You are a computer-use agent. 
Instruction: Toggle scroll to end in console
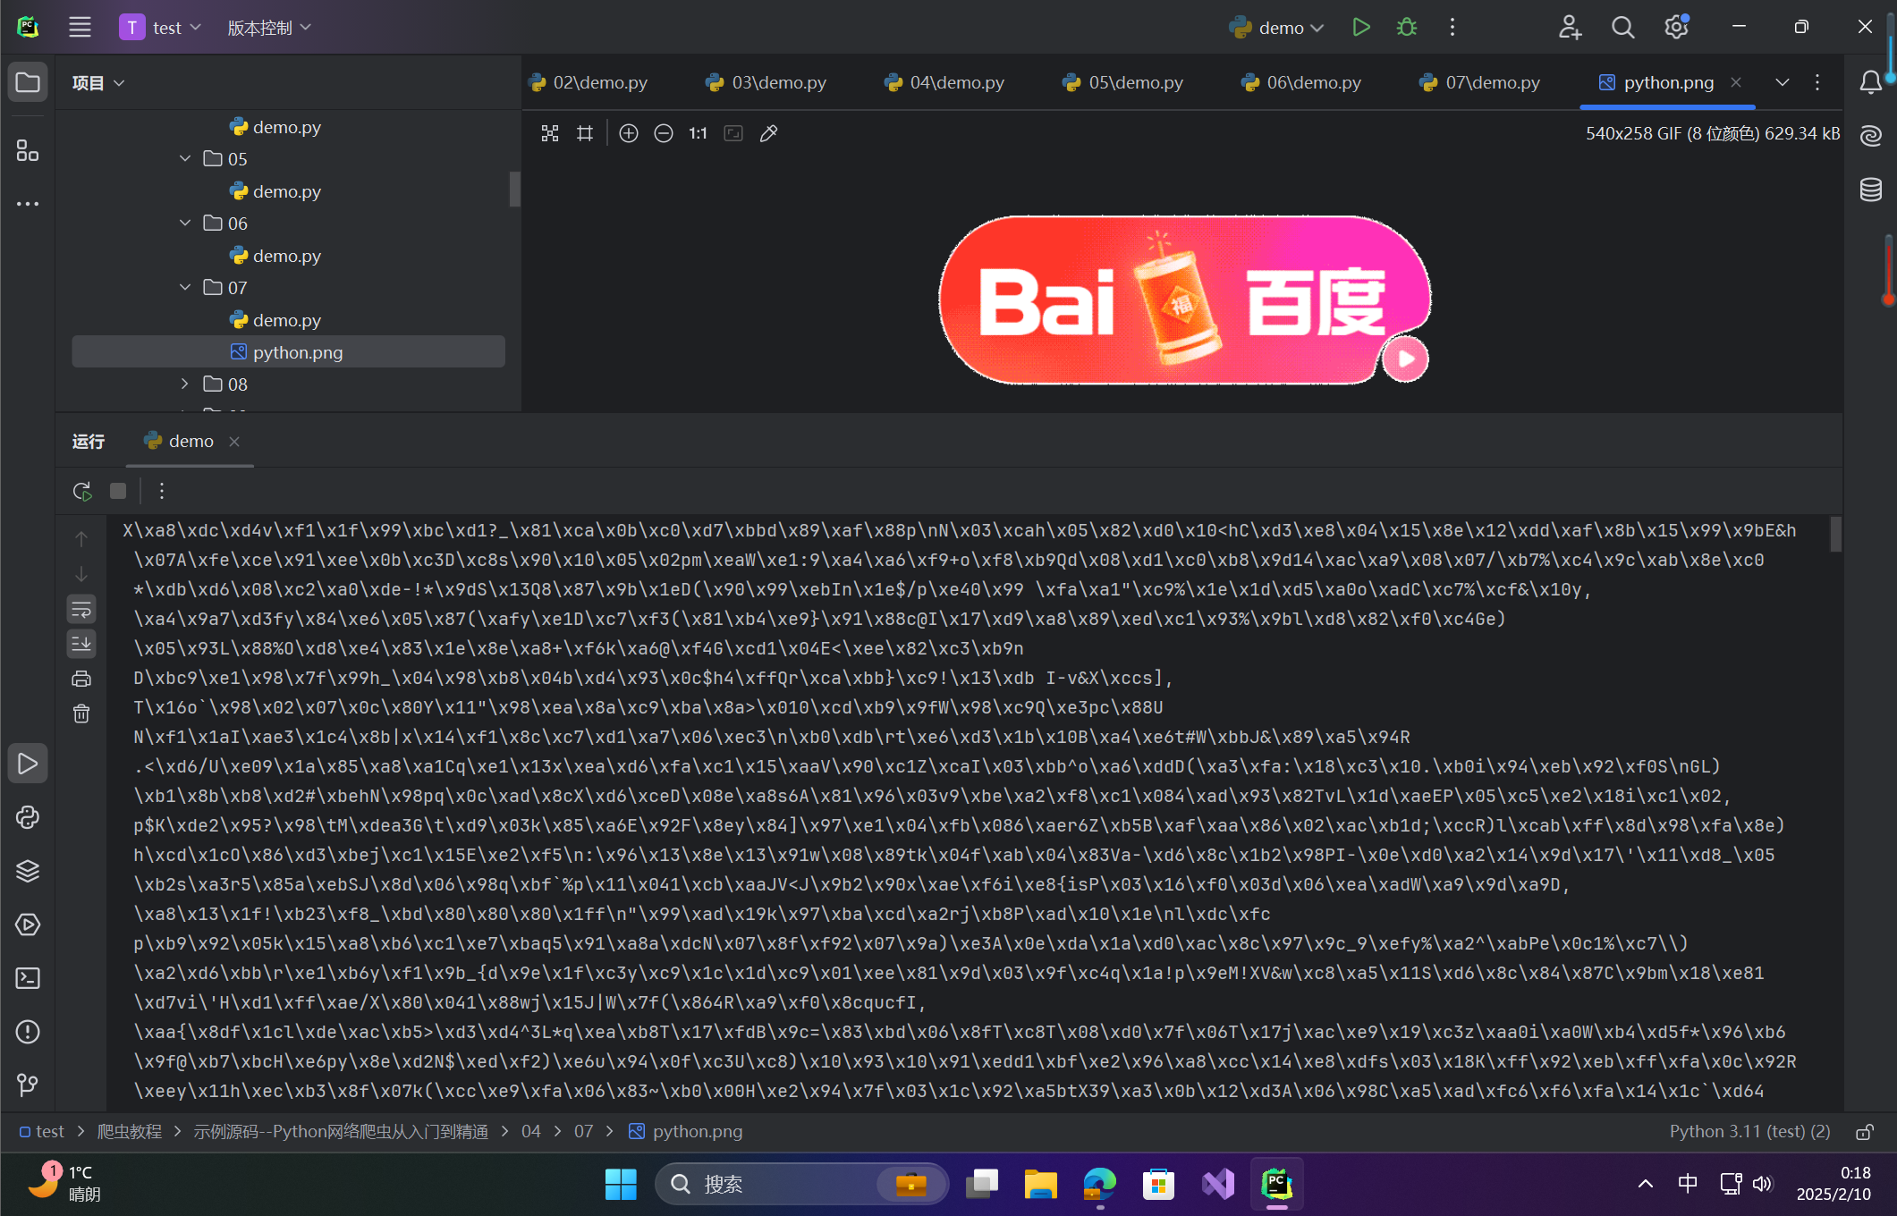(81, 644)
